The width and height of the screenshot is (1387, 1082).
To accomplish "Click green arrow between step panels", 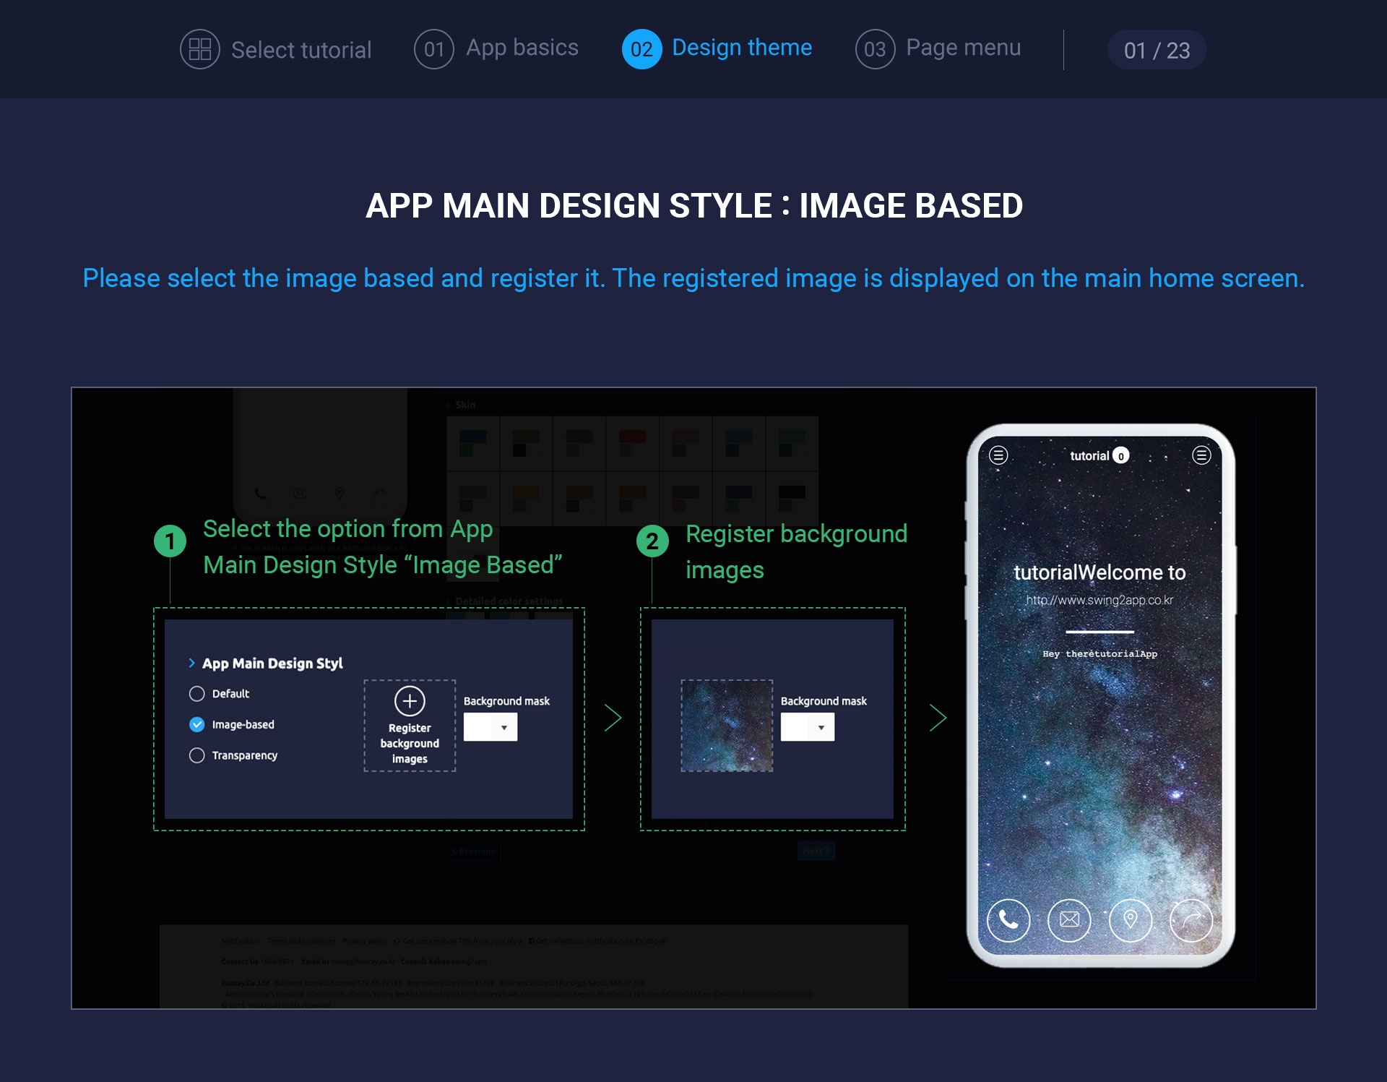I will 613,718.
